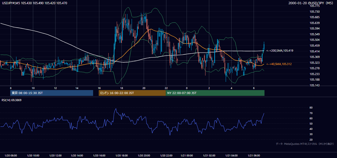
Task: Click price axis value 105.369
Action: (315, 57)
